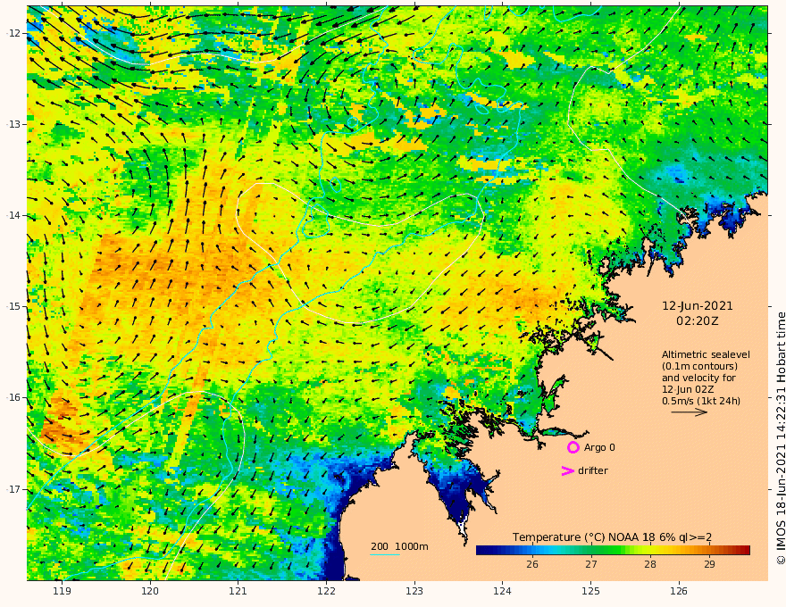This screenshot has height=607, width=786.
Task: Click the magenta drifter arrowhead legend marker
Action: pos(567,470)
